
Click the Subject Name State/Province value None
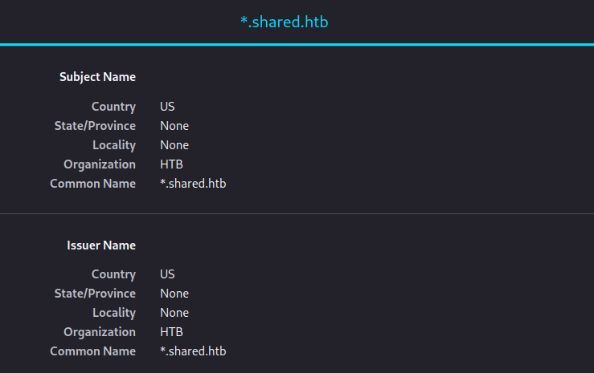click(174, 126)
